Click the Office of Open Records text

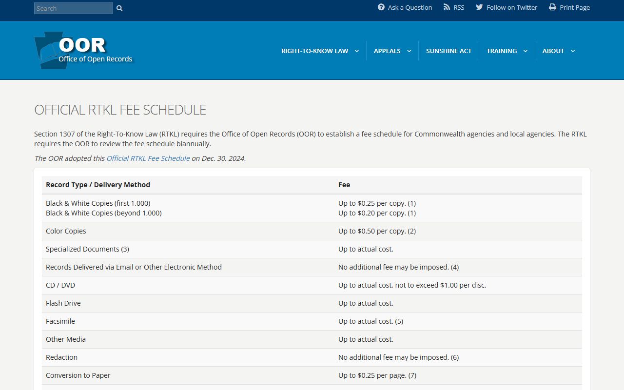click(x=96, y=59)
